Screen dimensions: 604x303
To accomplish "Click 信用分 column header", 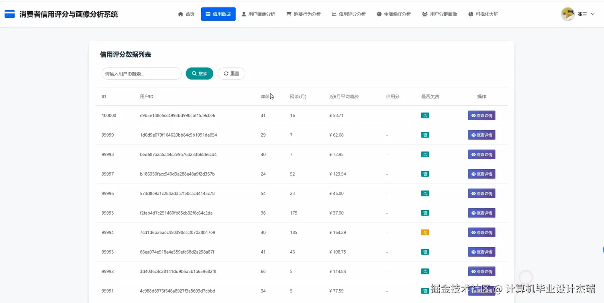I will click(393, 97).
